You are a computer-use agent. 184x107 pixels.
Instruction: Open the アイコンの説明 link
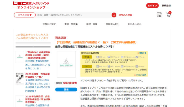[141, 75]
